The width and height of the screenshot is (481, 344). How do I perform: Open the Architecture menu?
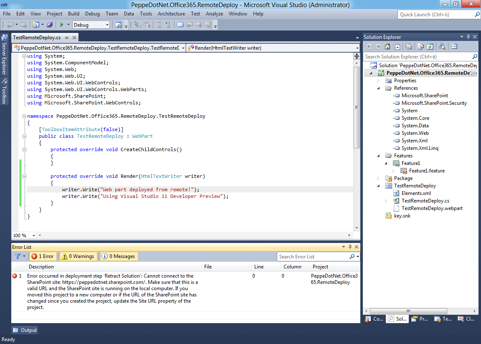click(x=172, y=14)
